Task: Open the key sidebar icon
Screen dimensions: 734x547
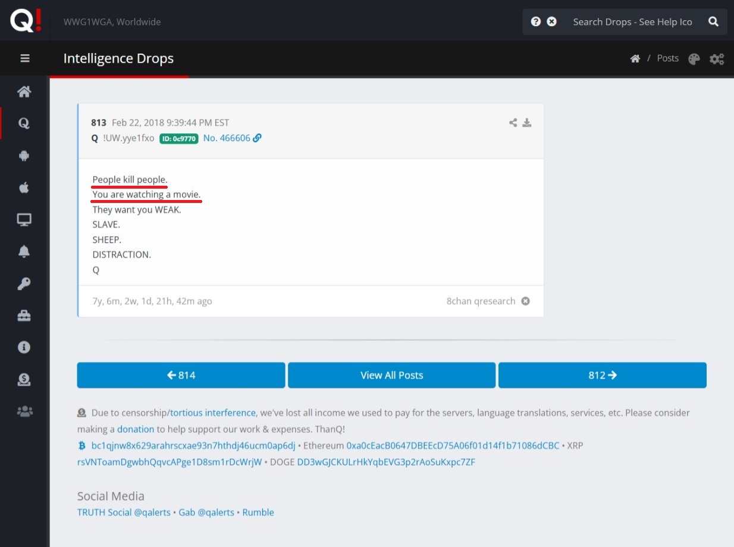Action: (24, 284)
